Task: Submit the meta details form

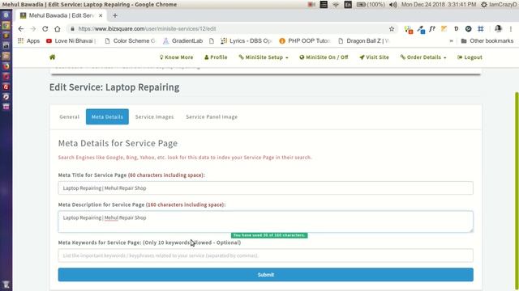Action: pyautogui.click(x=265, y=275)
